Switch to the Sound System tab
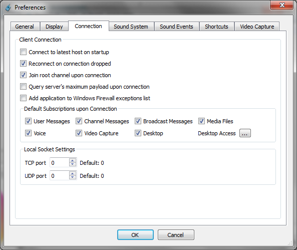This screenshot has height=250, width=297. (x=131, y=27)
